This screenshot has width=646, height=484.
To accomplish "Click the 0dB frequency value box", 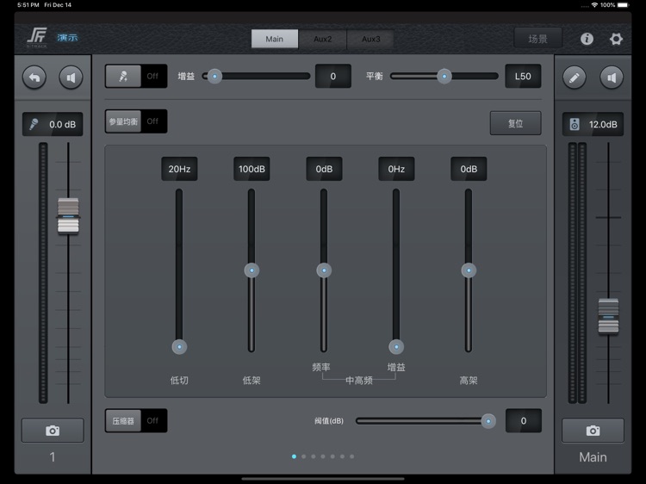I will click(x=324, y=169).
